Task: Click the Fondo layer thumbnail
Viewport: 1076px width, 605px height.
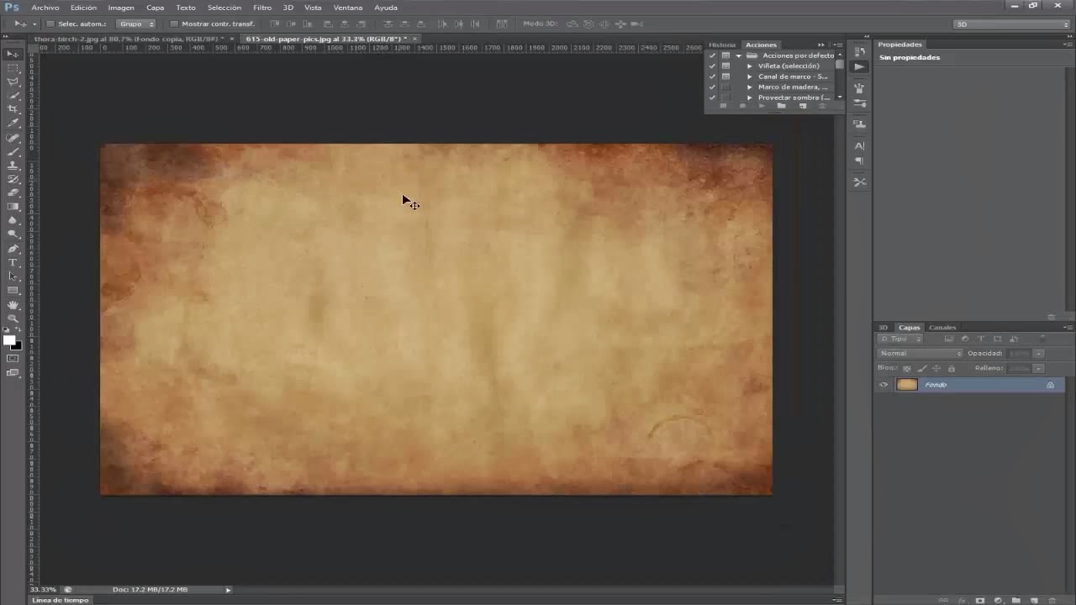Action: 907,385
